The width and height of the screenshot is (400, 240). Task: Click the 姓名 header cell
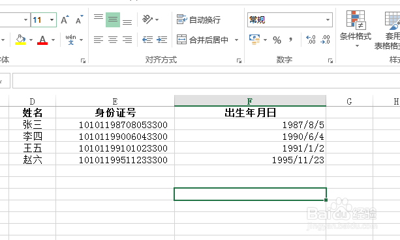point(33,113)
